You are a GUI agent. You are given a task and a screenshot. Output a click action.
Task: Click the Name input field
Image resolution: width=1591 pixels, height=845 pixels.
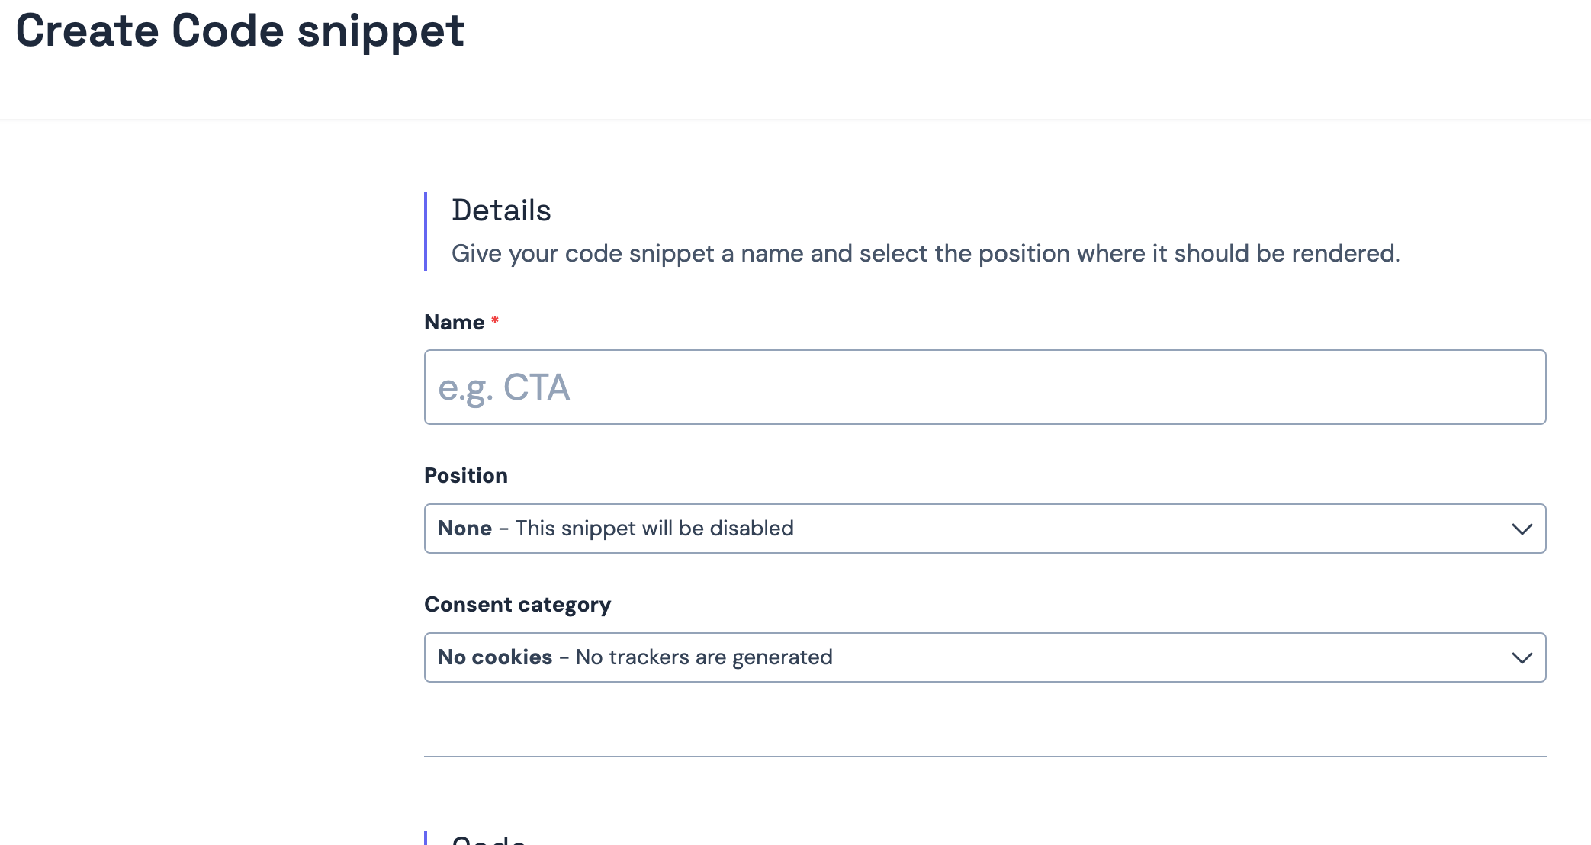click(x=984, y=387)
